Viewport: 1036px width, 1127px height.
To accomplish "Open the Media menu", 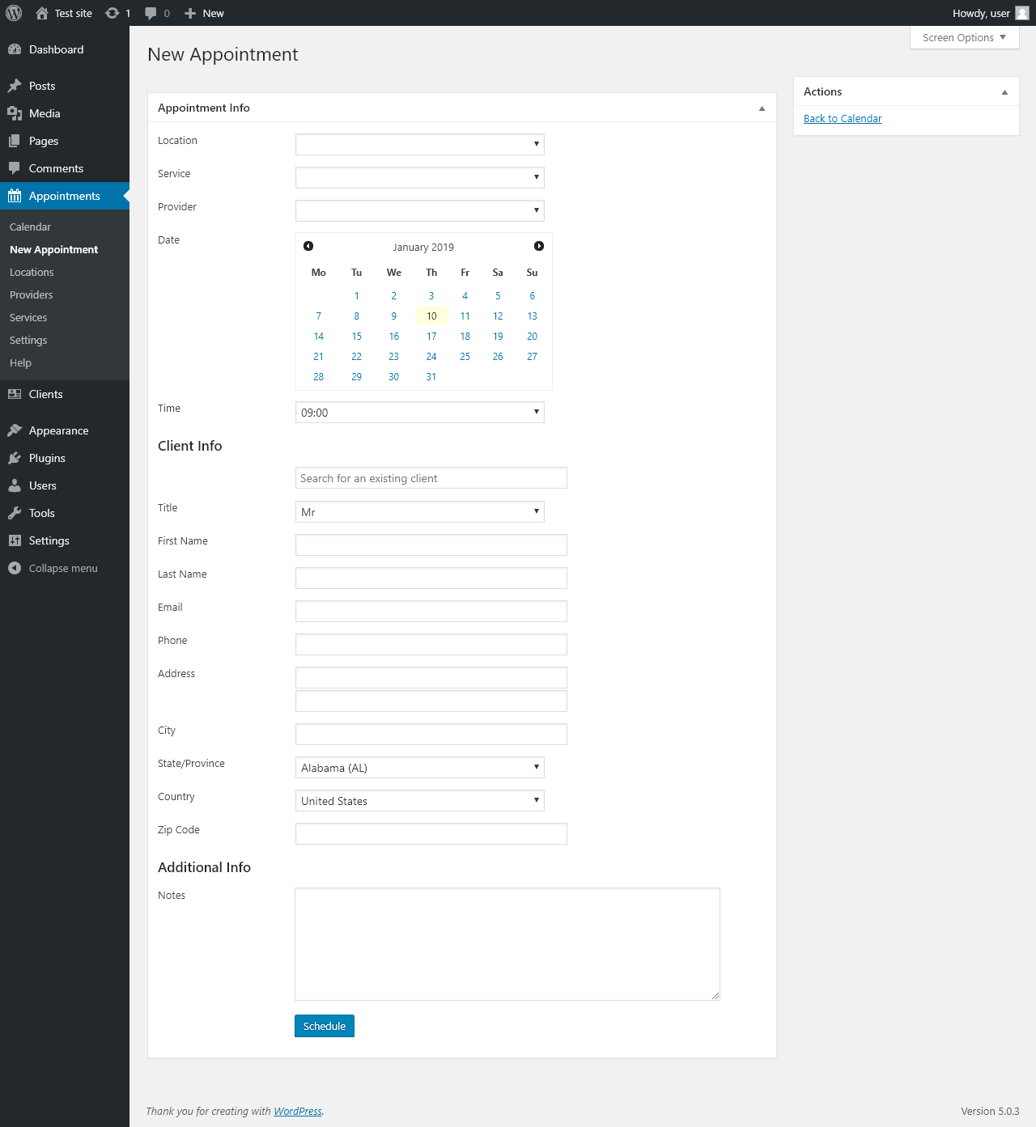I will click(x=65, y=113).
